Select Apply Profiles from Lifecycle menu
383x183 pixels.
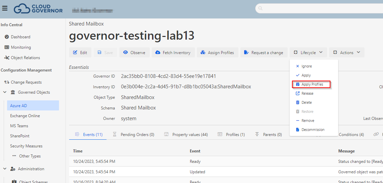click(x=312, y=84)
